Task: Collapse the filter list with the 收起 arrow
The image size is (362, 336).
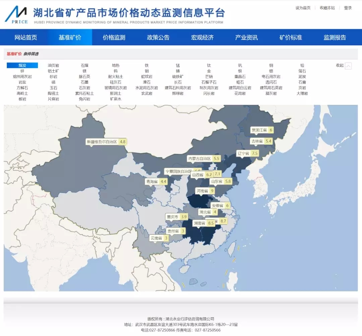Action: click(348, 66)
